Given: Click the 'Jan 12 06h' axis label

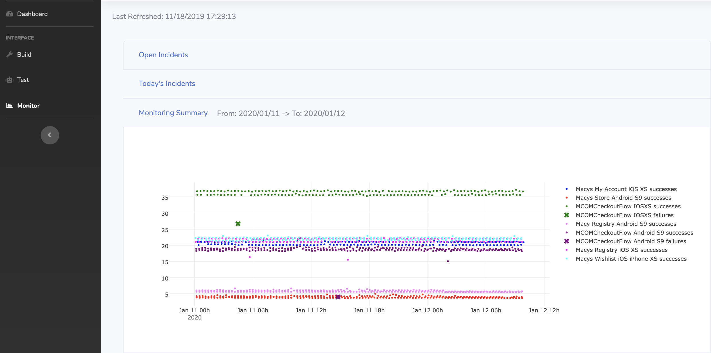Looking at the screenshot, I should [x=486, y=310].
